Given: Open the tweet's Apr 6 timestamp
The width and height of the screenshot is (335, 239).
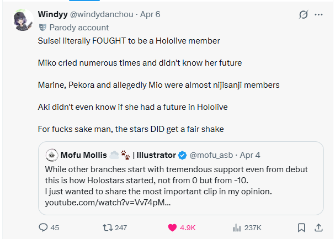Looking at the screenshot, I should pos(150,14).
